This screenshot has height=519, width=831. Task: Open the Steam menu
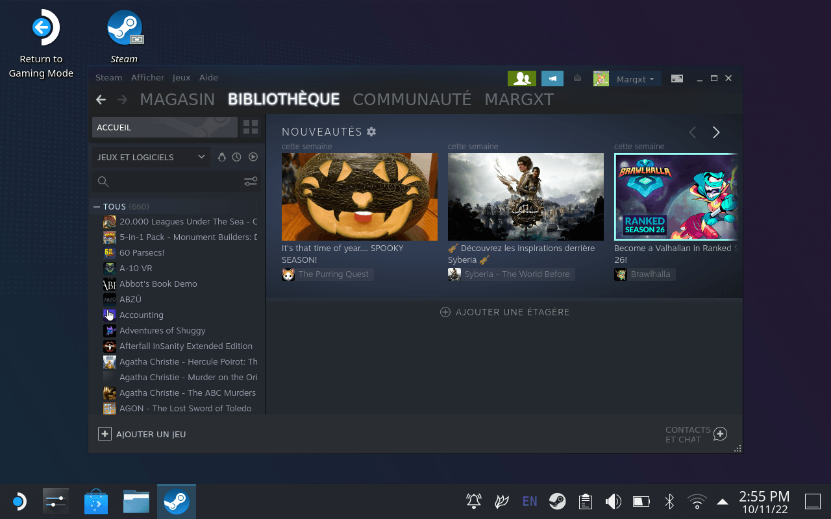(109, 77)
